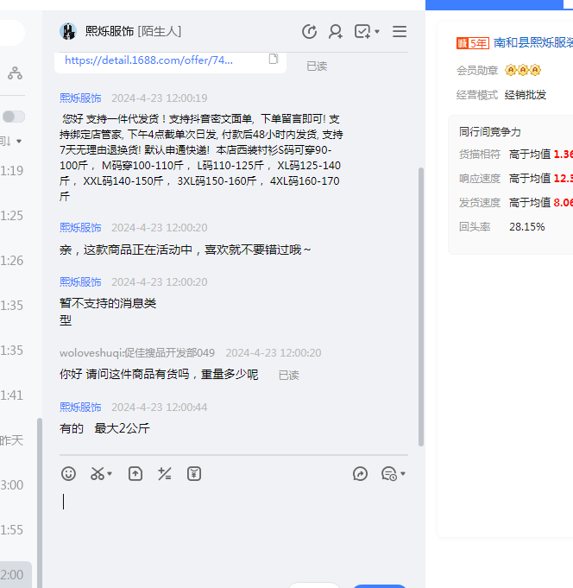Image resolution: width=573 pixels, height=588 pixels.
Task: Click the upload file icon
Action: pyautogui.click(x=135, y=473)
